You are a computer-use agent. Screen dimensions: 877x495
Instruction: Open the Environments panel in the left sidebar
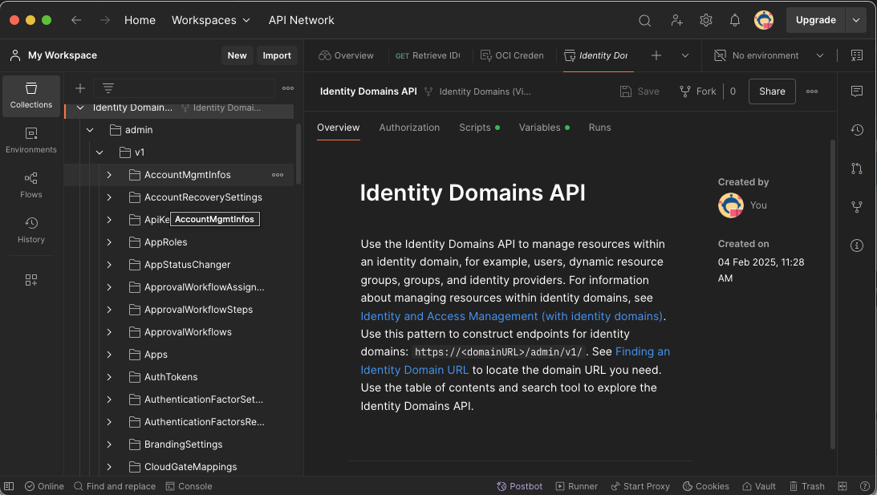coord(30,141)
